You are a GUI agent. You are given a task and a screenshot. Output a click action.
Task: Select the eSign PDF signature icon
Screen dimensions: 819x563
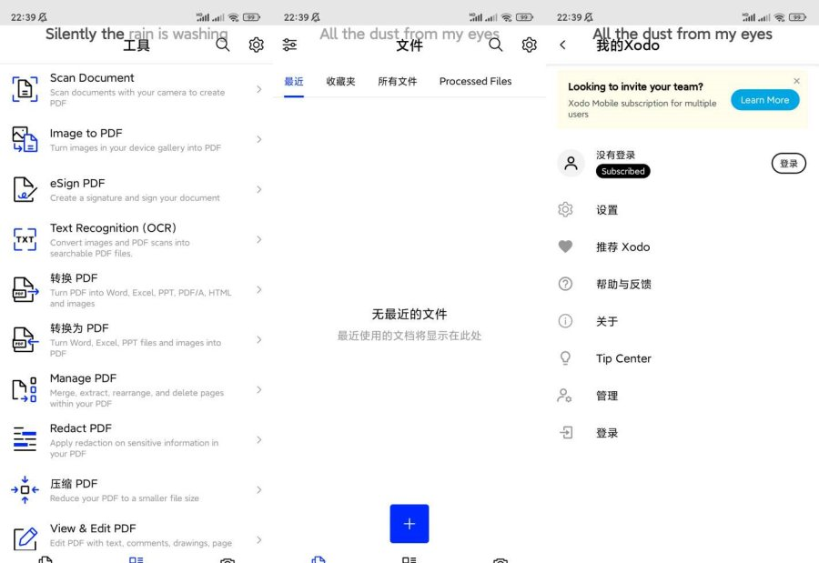(x=25, y=189)
